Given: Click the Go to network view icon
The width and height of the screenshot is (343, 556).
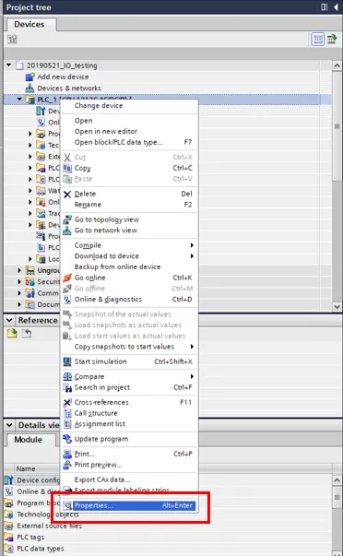Looking at the screenshot, I should [x=67, y=231].
